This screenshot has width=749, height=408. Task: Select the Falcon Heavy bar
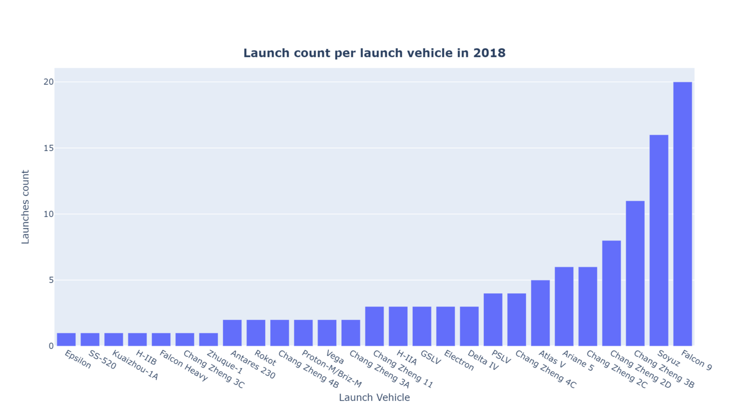(161, 339)
